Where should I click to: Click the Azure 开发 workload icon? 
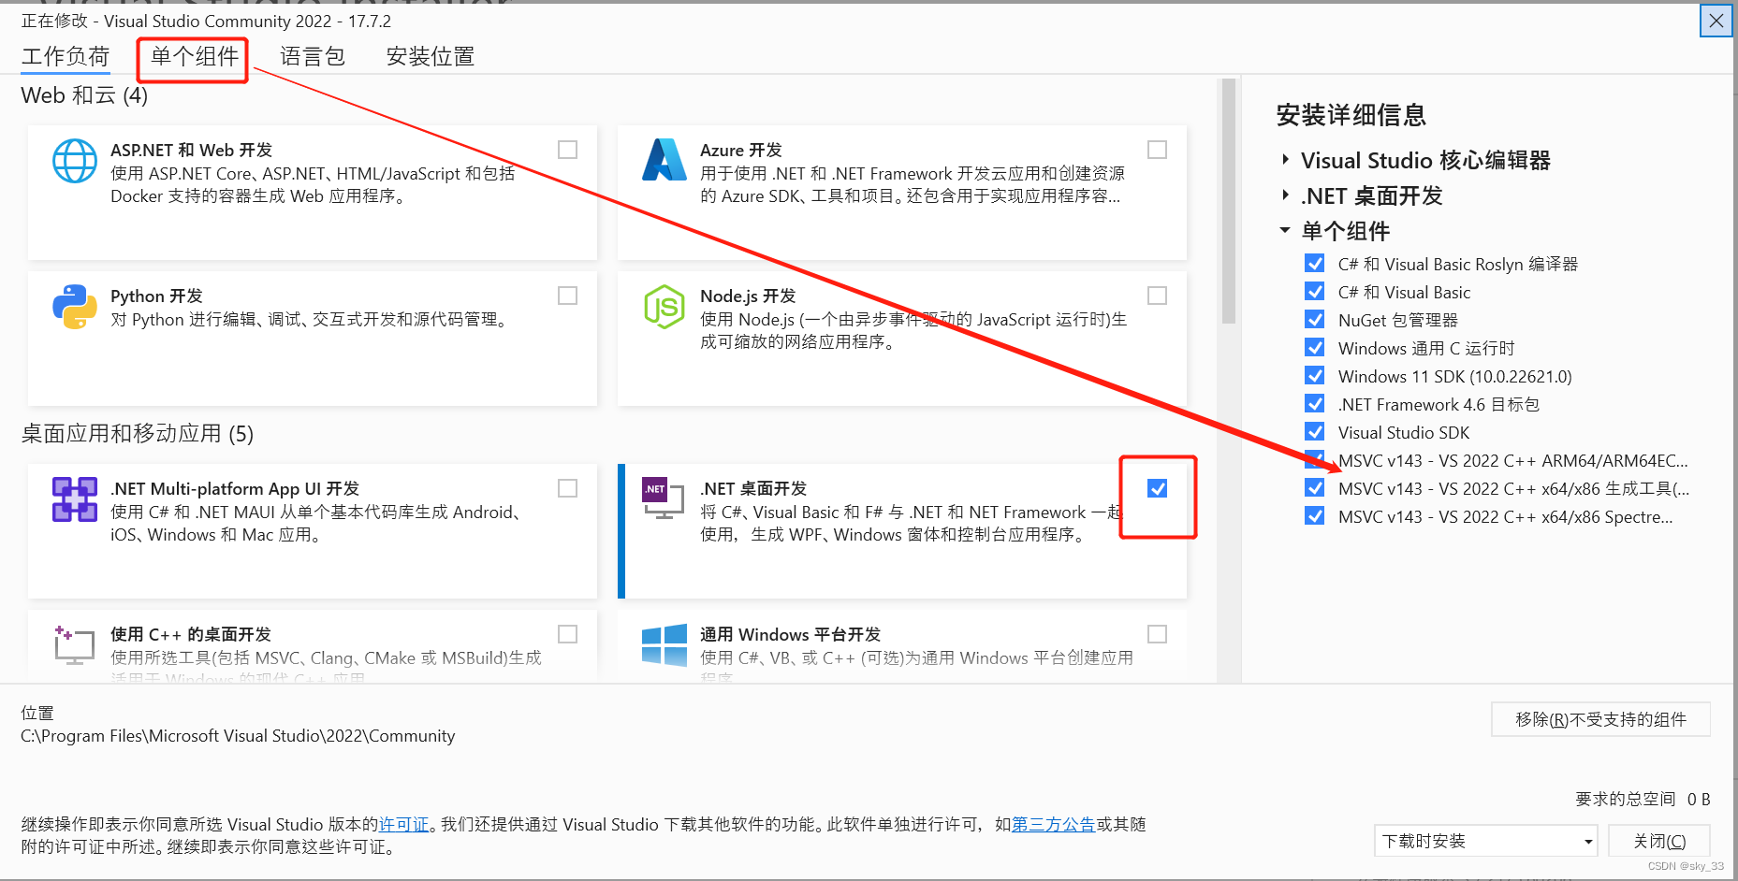(x=665, y=161)
